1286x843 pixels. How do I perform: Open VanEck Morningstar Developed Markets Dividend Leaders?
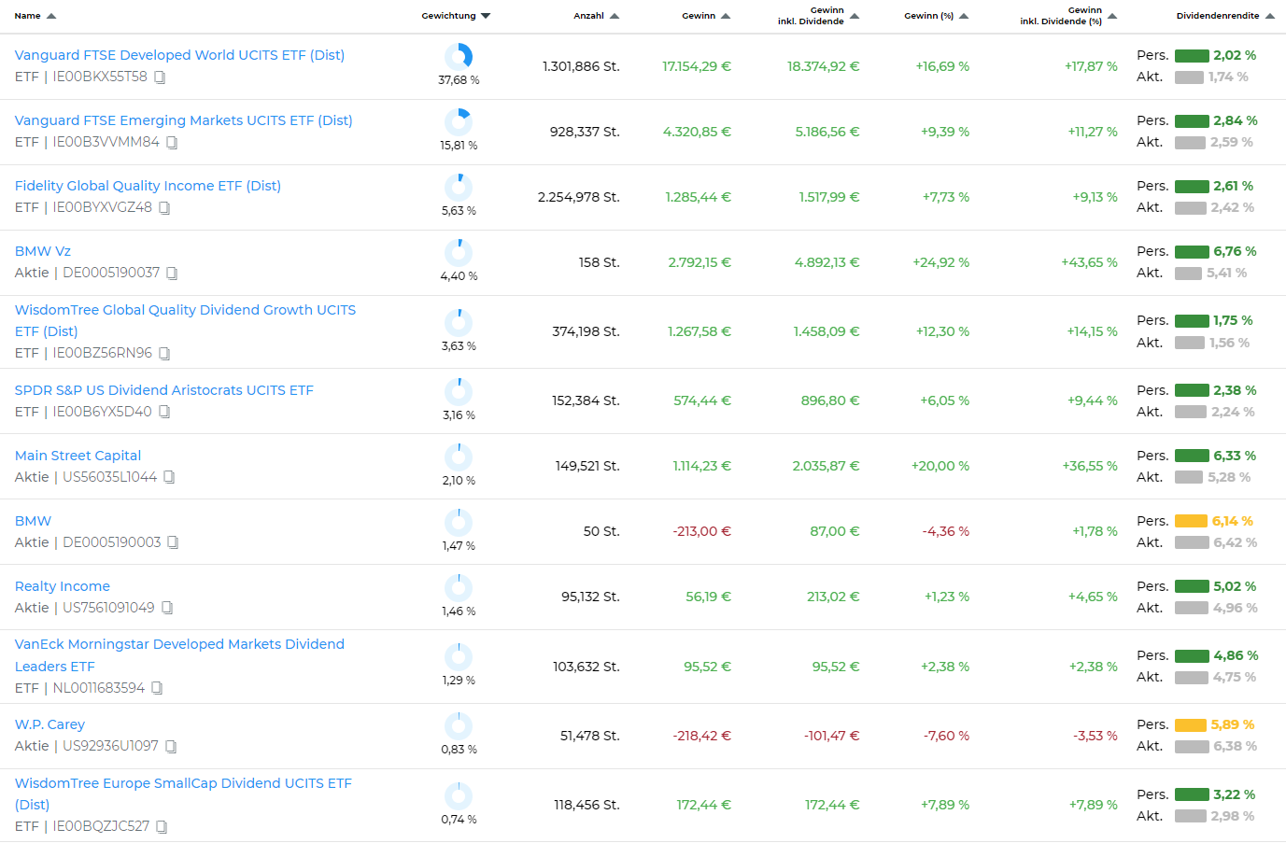(x=179, y=655)
